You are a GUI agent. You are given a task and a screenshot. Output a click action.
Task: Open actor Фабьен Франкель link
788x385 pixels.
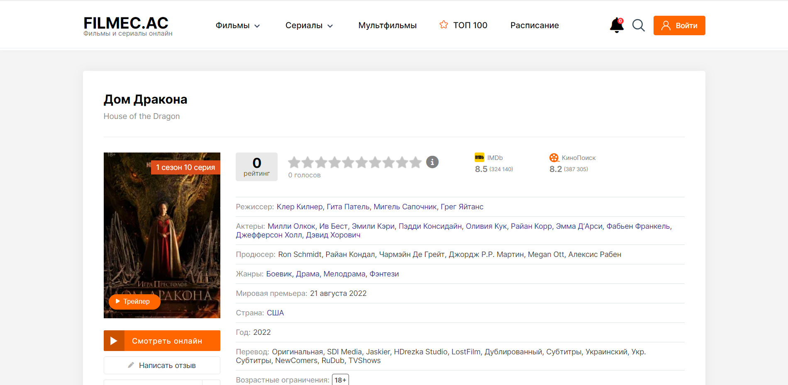[x=638, y=226]
